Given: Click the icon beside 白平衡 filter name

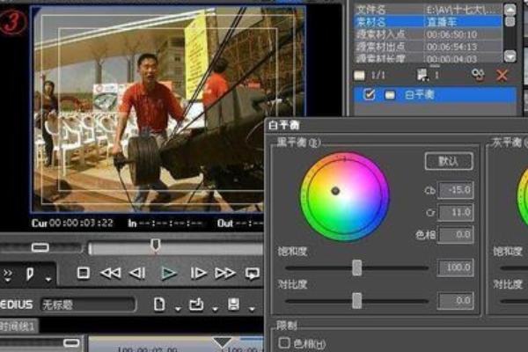Looking at the screenshot, I should point(390,95).
